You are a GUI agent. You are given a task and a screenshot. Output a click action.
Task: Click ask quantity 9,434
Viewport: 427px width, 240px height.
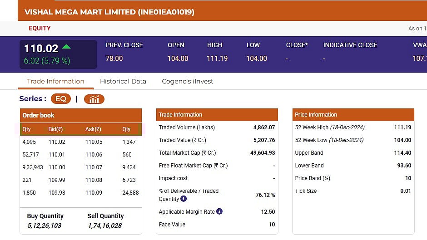coord(129,167)
